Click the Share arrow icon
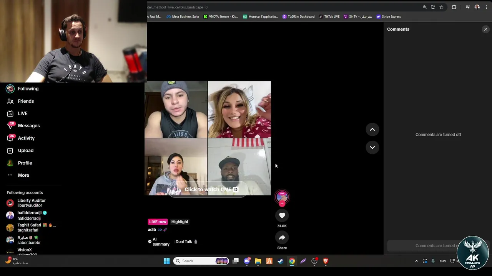The height and width of the screenshot is (276, 492). coord(282,237)
